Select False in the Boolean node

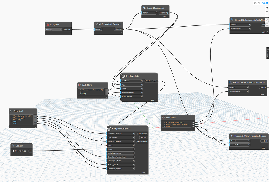pyautogui.click(x=20, y=151)
